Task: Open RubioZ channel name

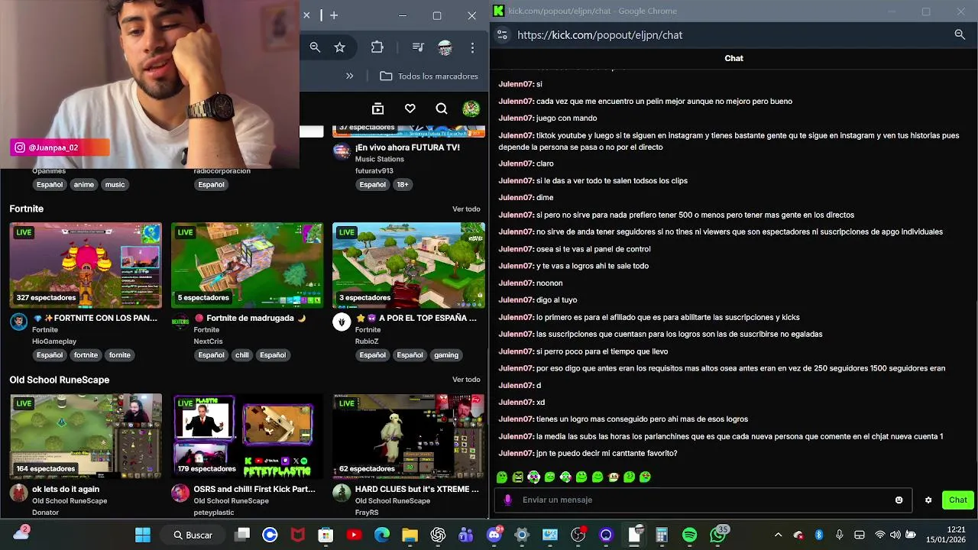Action: point(367,341)
